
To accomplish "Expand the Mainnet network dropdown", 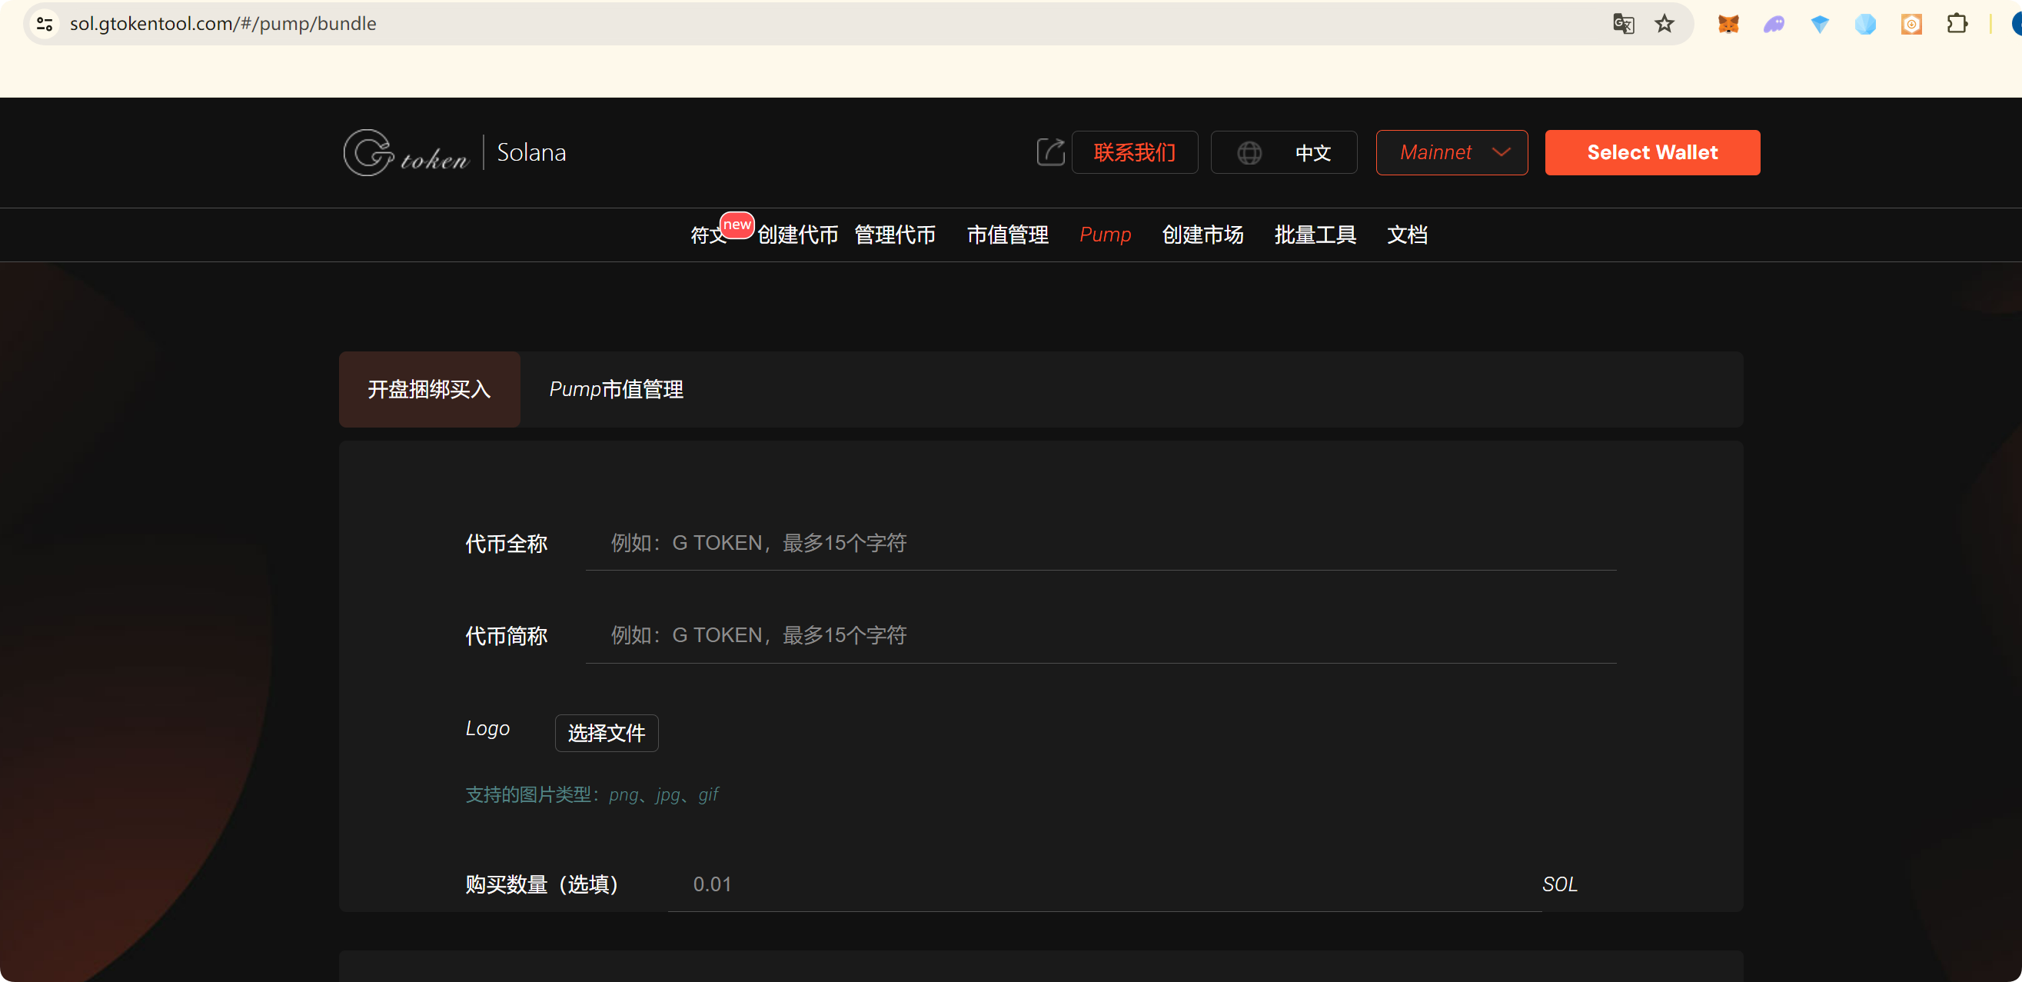I will 1452,152.
